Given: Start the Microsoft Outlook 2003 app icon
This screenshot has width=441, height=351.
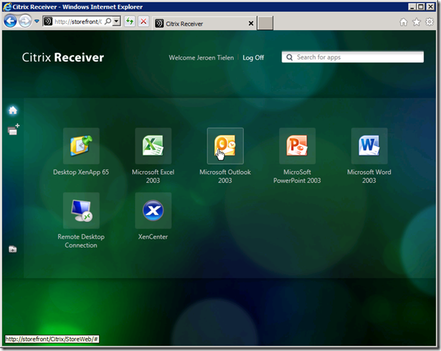Looking at the screenshot, I should click(x=226, y=146).
